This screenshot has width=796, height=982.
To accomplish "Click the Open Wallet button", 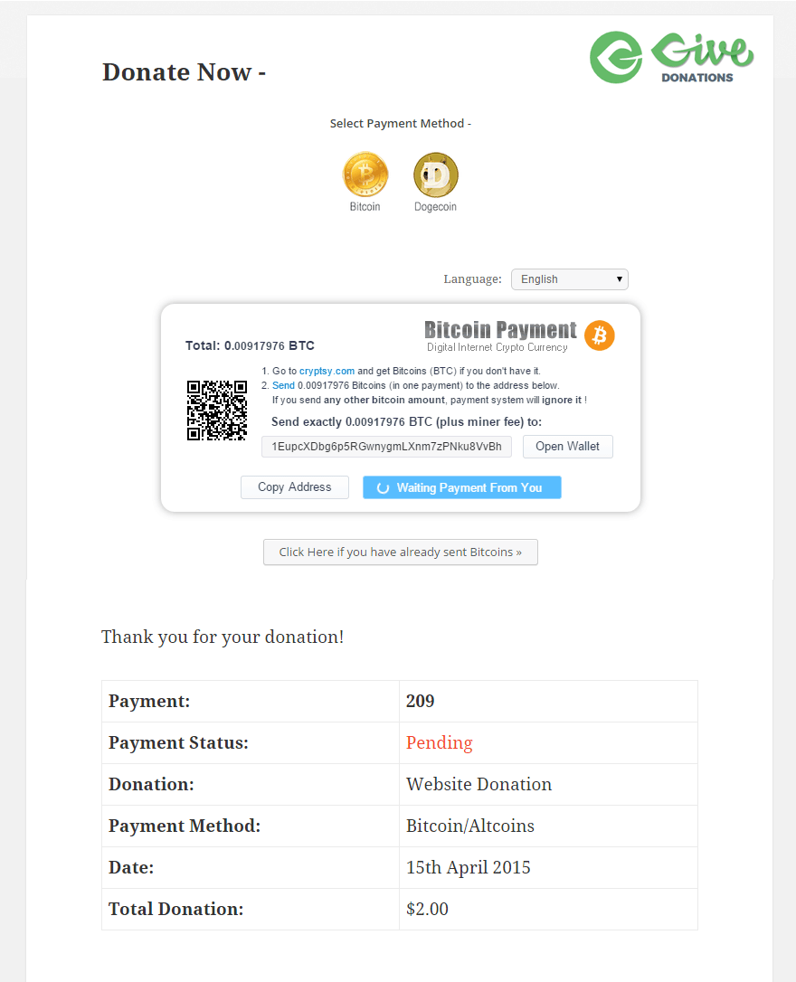I will coord(567,447).
